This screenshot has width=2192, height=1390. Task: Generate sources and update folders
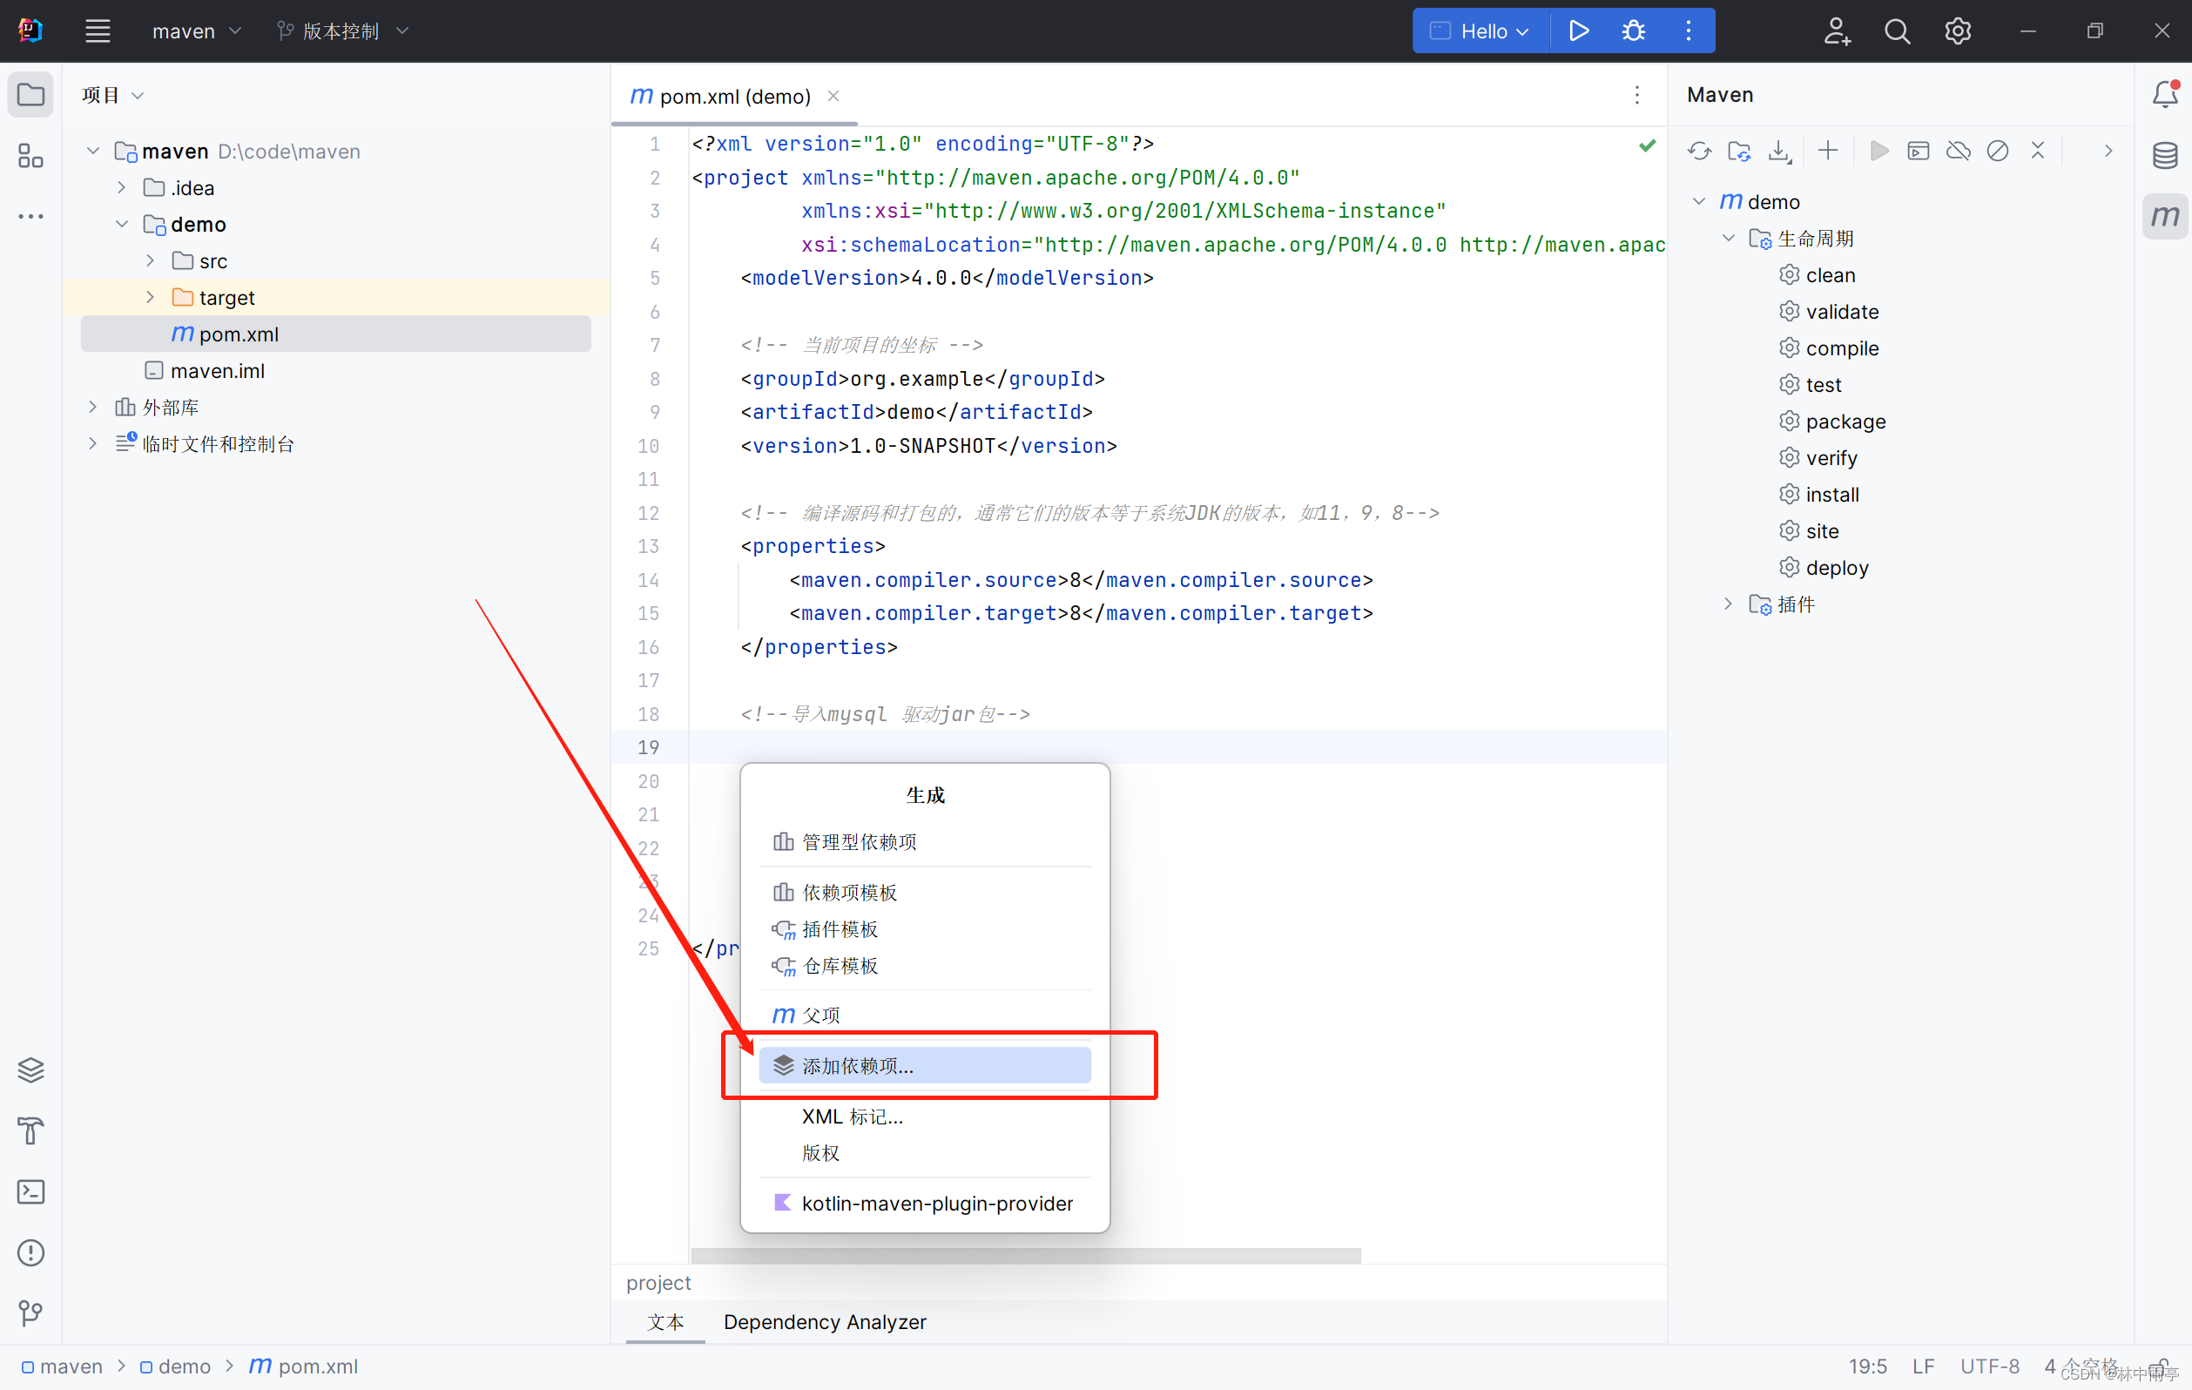[x=1738, y=152]
